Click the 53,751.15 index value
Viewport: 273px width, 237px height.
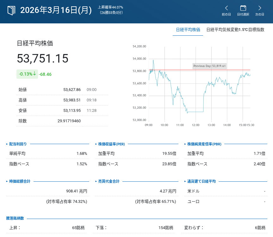[43, 58]
